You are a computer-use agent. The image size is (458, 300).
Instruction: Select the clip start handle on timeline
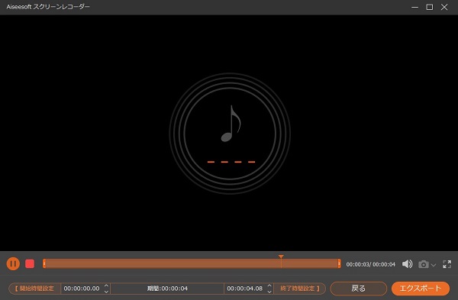[x=44, y=263]
